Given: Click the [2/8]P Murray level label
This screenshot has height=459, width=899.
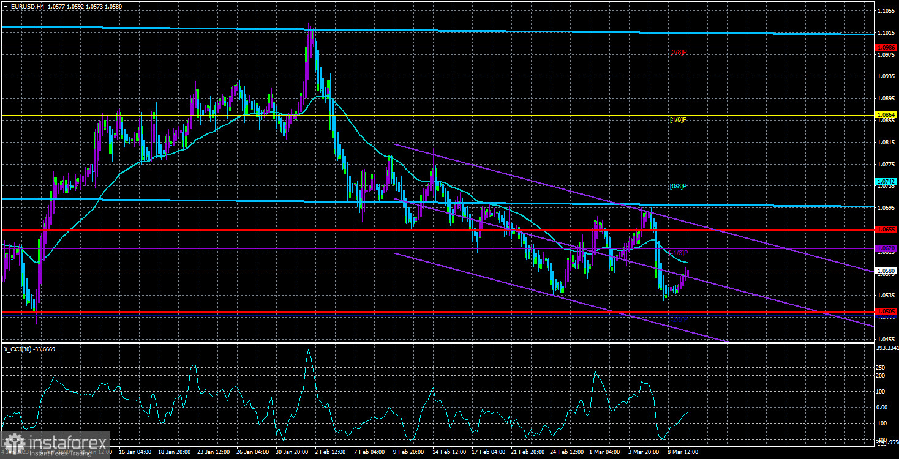Looking at the screenshot, I should coord(679,53).
